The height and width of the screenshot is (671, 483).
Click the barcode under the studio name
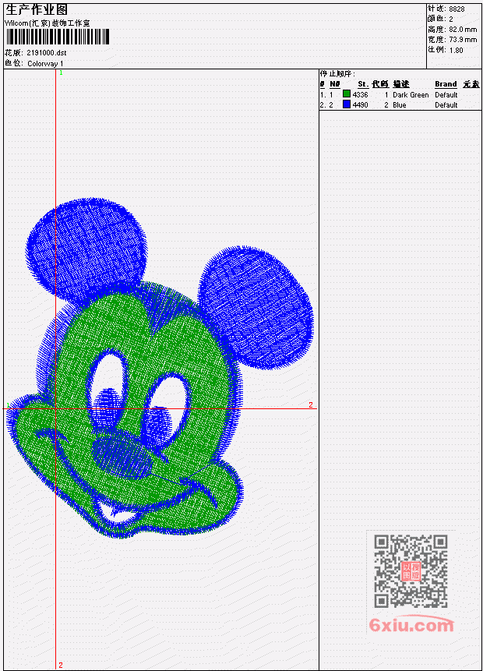(58, 37)
